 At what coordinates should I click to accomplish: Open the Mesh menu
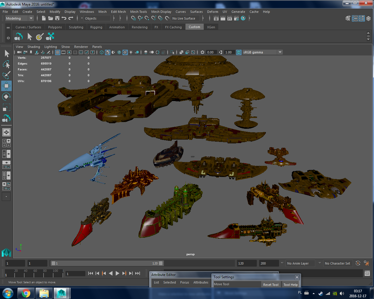coord(103,12)
